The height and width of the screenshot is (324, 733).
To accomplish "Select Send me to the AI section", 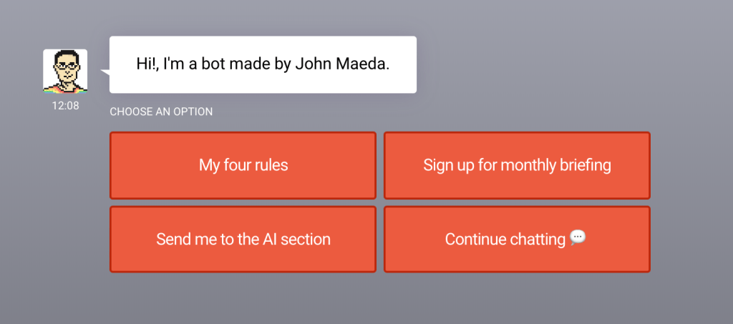I will (x=243, y=239).
